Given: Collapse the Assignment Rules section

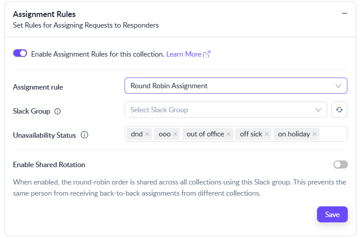Looking at the screenshot, I should click(x=344, y=13).
